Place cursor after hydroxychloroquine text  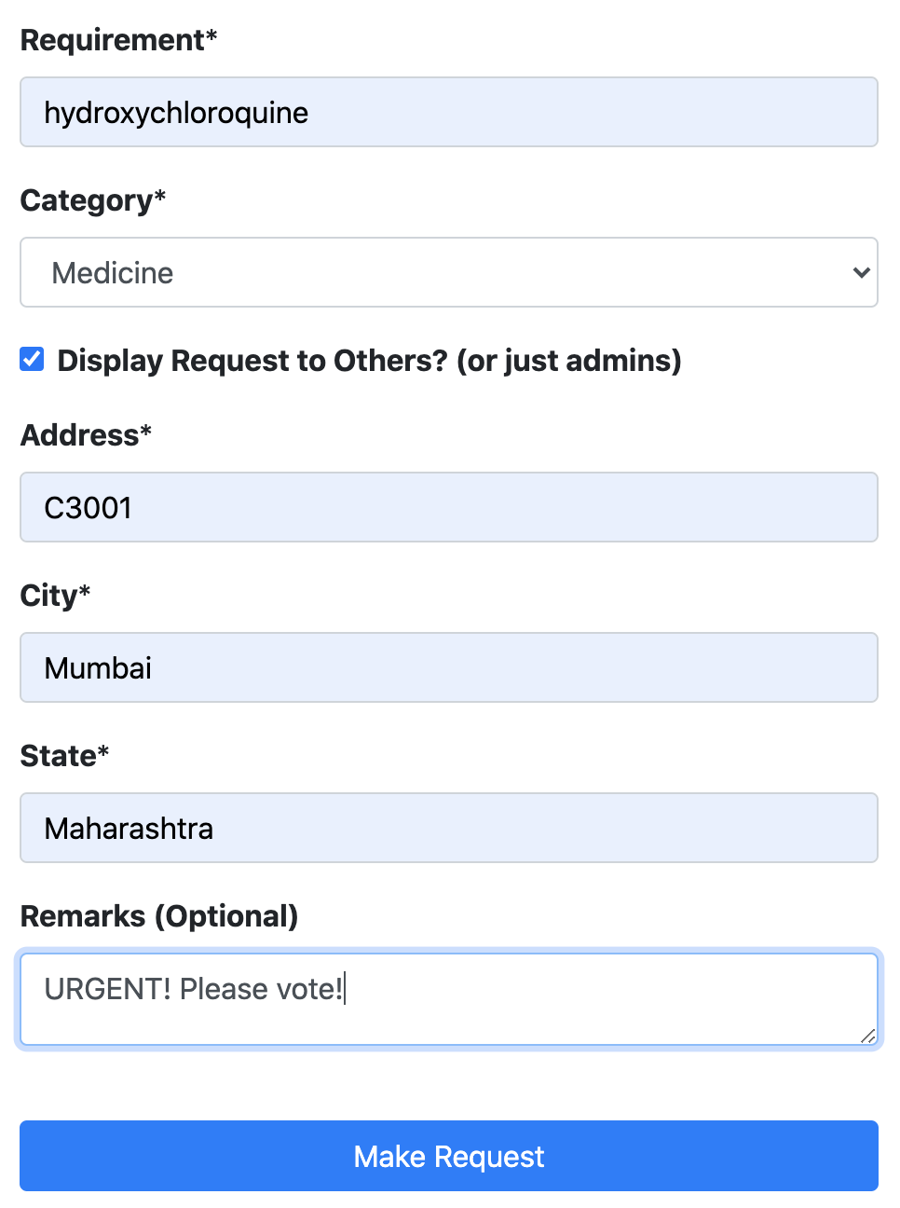pos(310,113)
